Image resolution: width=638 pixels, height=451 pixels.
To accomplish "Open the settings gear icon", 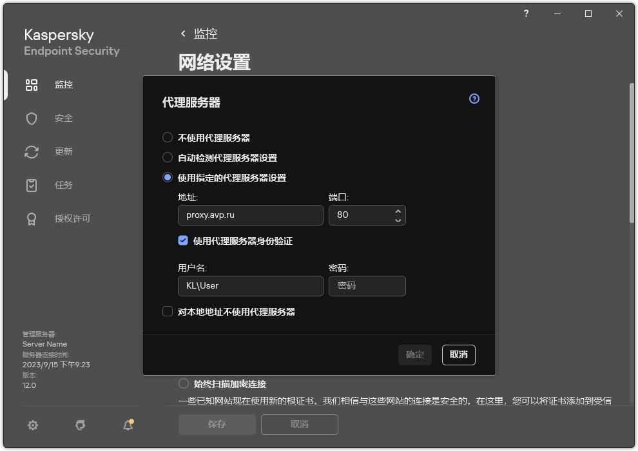I will tap(32, 425).
